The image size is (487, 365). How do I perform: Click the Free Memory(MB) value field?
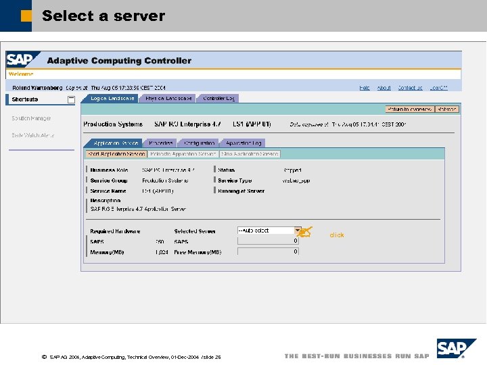(268, 251)
